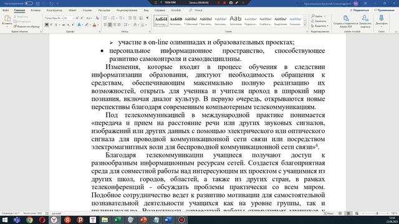399x224 pixels.
Task: Click the Sort (A-Z) icon
Action: click(141, 18)
